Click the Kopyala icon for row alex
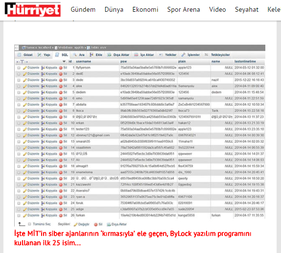 tap(43, 86)
